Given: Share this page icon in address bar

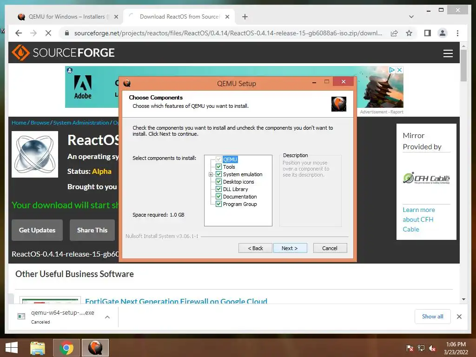Looking at the screenshot, I should click(394, 33).
